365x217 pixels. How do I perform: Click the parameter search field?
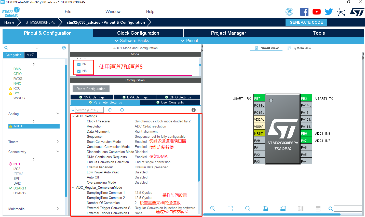[90, 110]
